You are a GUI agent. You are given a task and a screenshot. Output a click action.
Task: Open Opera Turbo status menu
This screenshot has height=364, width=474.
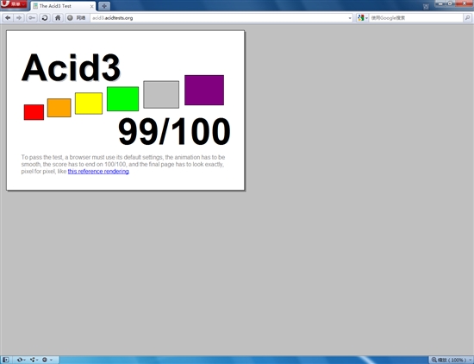tap(47, 360)
